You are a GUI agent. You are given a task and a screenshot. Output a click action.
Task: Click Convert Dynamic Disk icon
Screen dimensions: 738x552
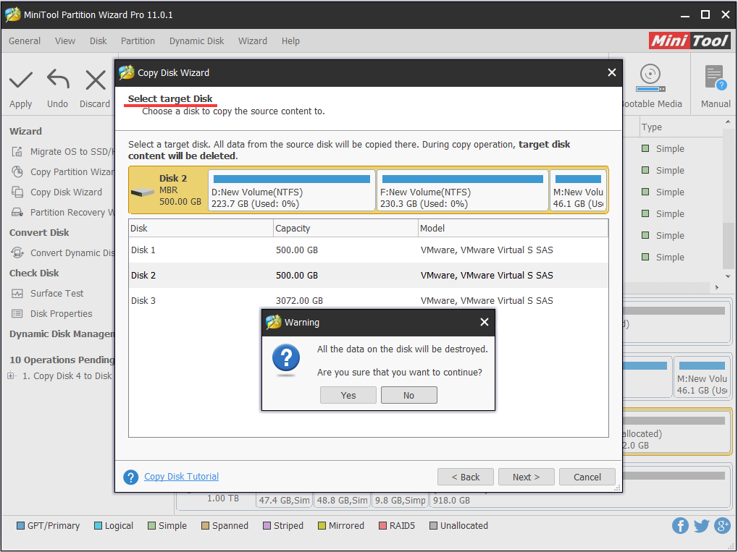point(17,252)
